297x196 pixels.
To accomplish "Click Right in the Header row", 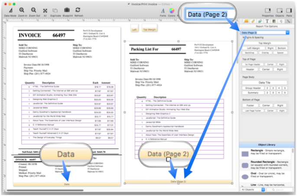I will tap(280, 69).
